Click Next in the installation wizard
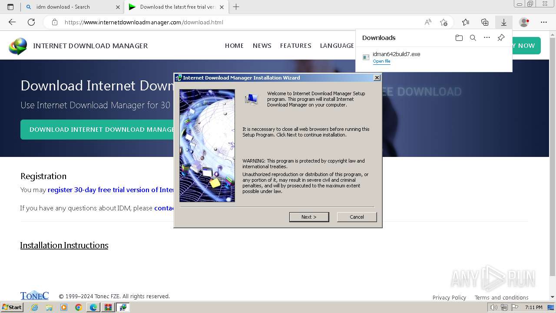The height and width of the screenshot is (313, 556). click(309, 217)
